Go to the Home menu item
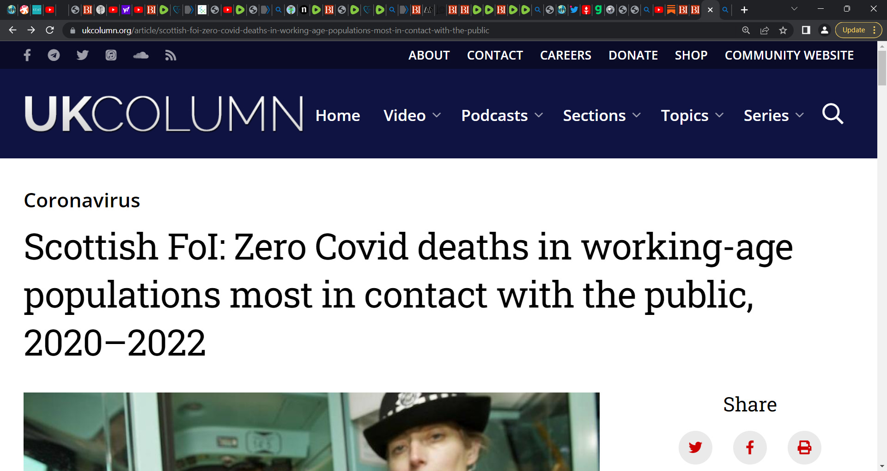The height and width of the screenshot is (471, 887). pyautogui.click(x=338, y=115)
